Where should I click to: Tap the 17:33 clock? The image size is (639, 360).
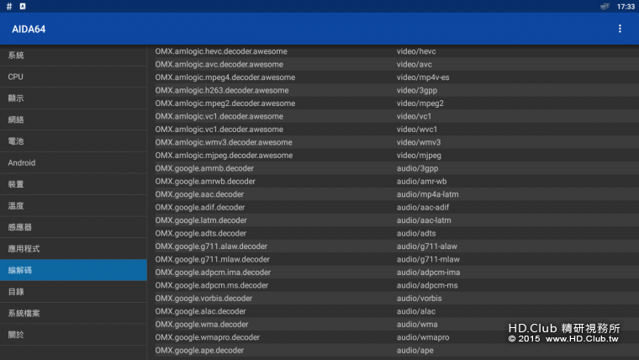[626, 7]
